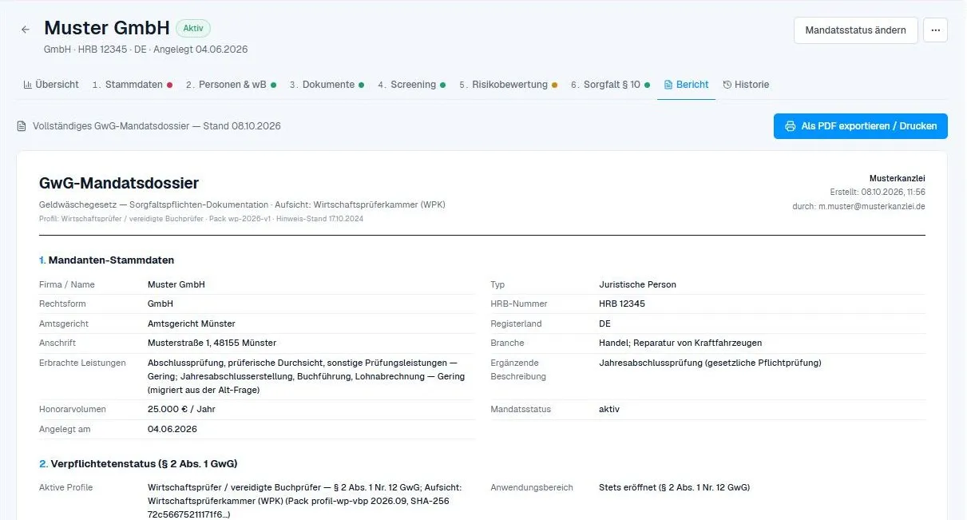Open the Historie tab
The height and width of the screenshot is (520, 967).
746,85
